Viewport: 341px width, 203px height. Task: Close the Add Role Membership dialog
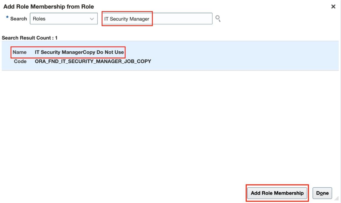click(333, 7)
